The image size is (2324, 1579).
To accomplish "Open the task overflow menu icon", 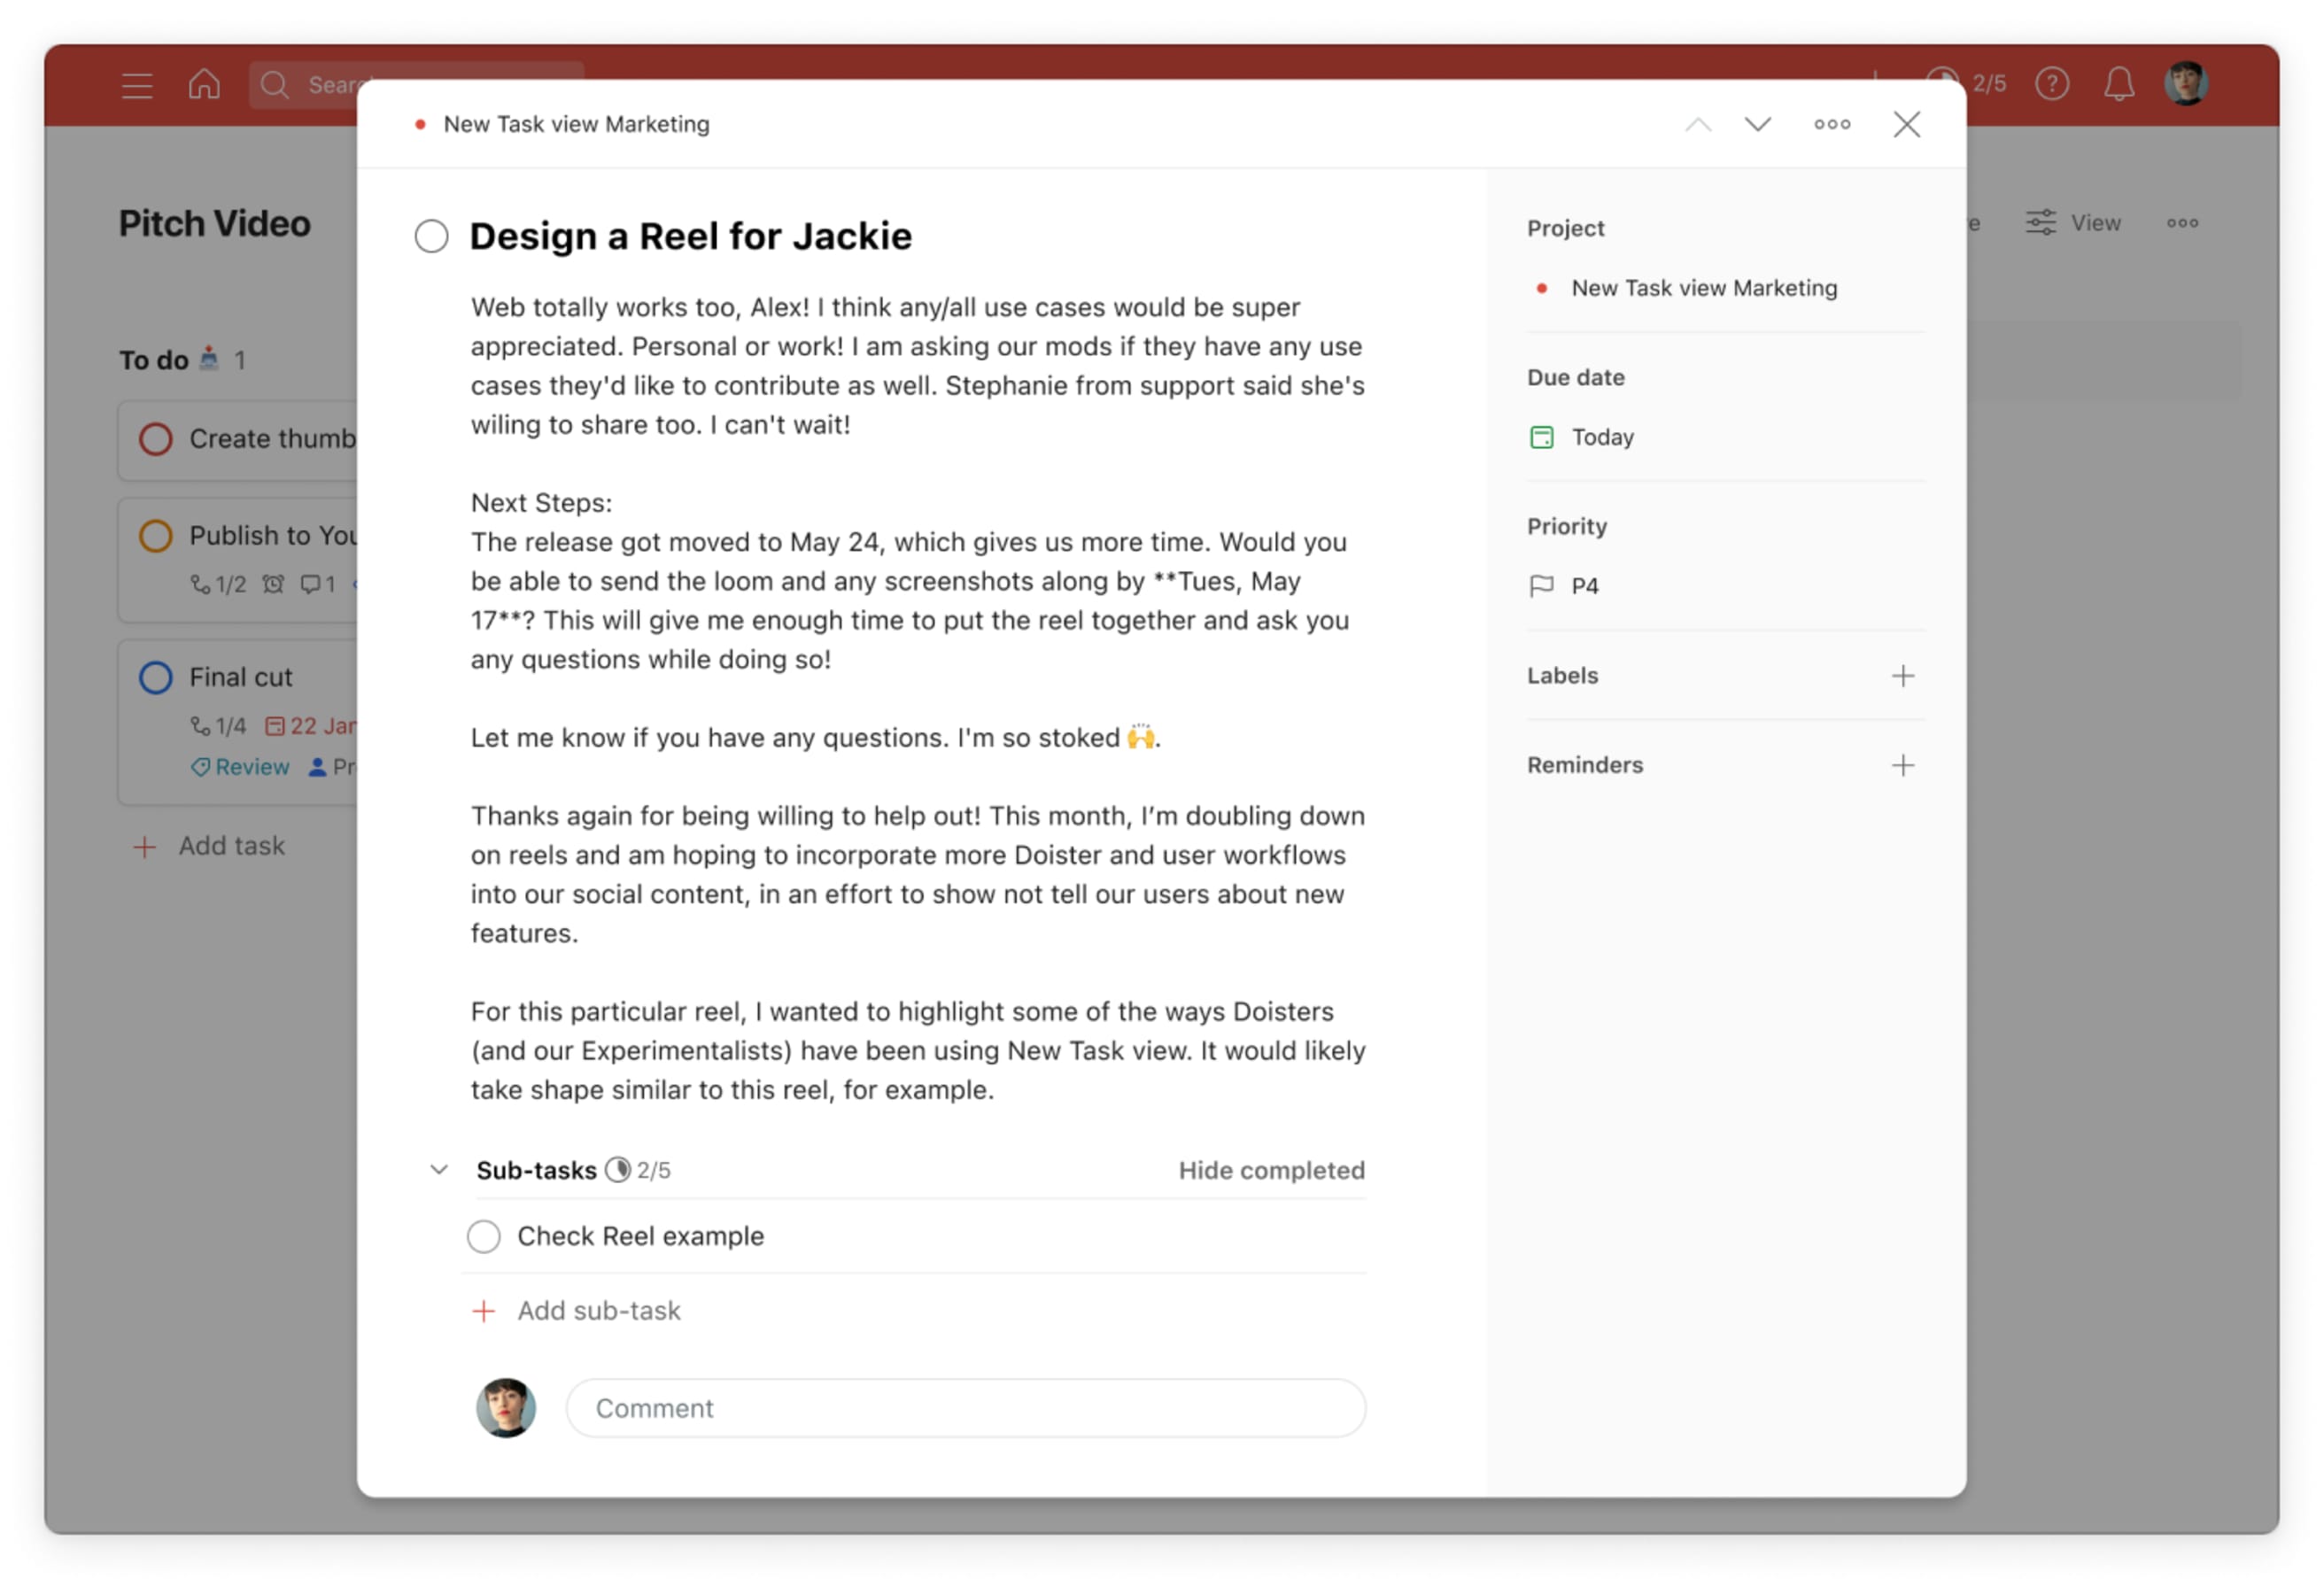I will click(x=1836, y=123).
